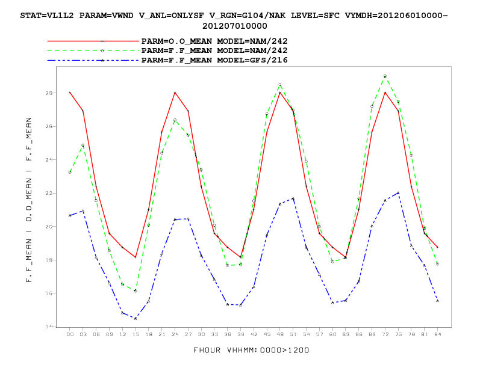477x368 pixels.
Task: Click x-axis tick label 15
Action: [x=136, y=334]
